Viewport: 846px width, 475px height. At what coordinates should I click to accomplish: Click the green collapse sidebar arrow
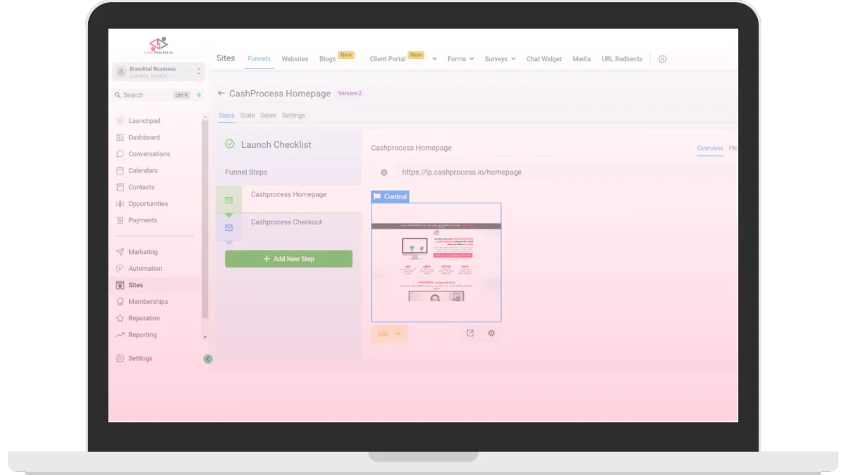point(208,359)
